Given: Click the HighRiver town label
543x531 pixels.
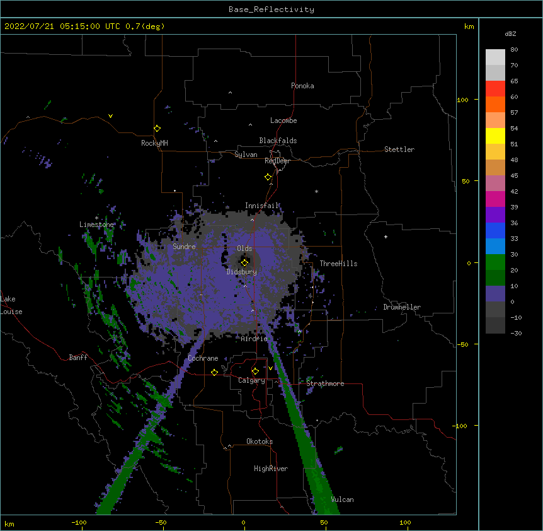Looking at the screenshot, I should click(x=271, y=469).
